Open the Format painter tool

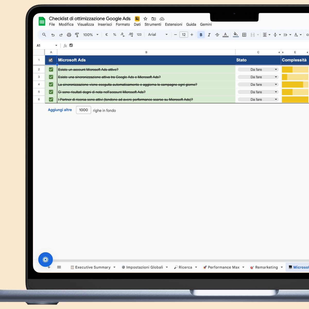[77, 35]
